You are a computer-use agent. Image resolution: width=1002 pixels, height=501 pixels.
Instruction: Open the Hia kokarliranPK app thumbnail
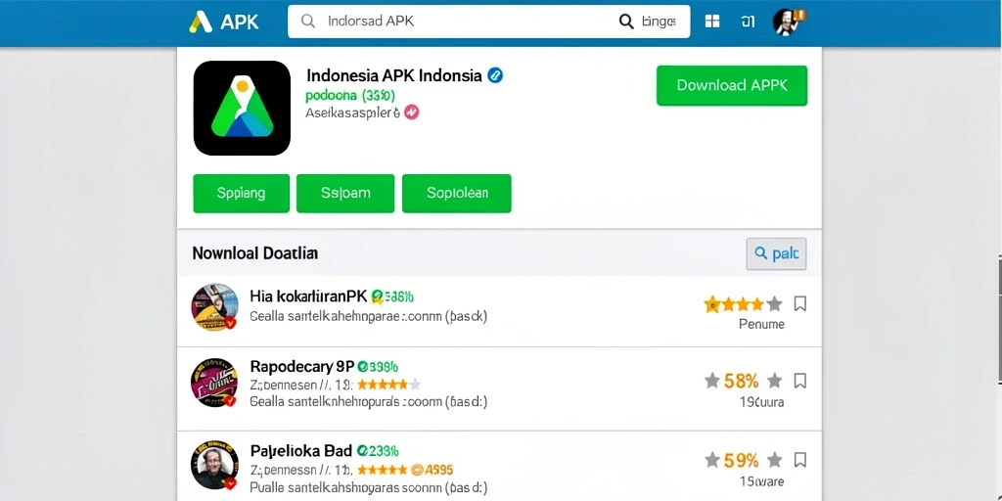click(214, 307)
